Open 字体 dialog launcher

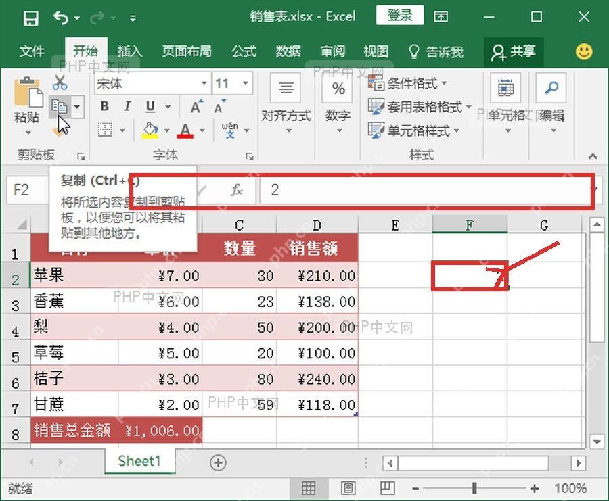[x=249, y=156]
